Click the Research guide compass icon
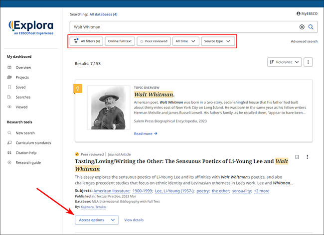Image resolution: width=324 pixels, height=235 pixels. [x=9, y=162]
